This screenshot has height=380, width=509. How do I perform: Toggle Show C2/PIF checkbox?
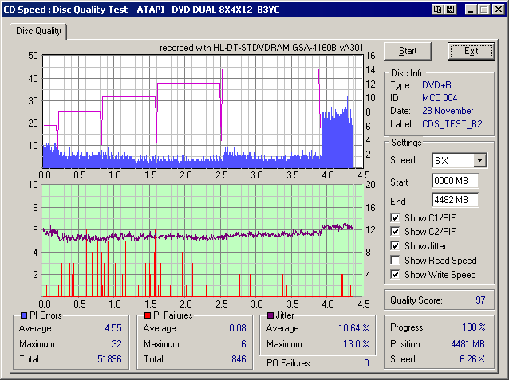(395, 232)
